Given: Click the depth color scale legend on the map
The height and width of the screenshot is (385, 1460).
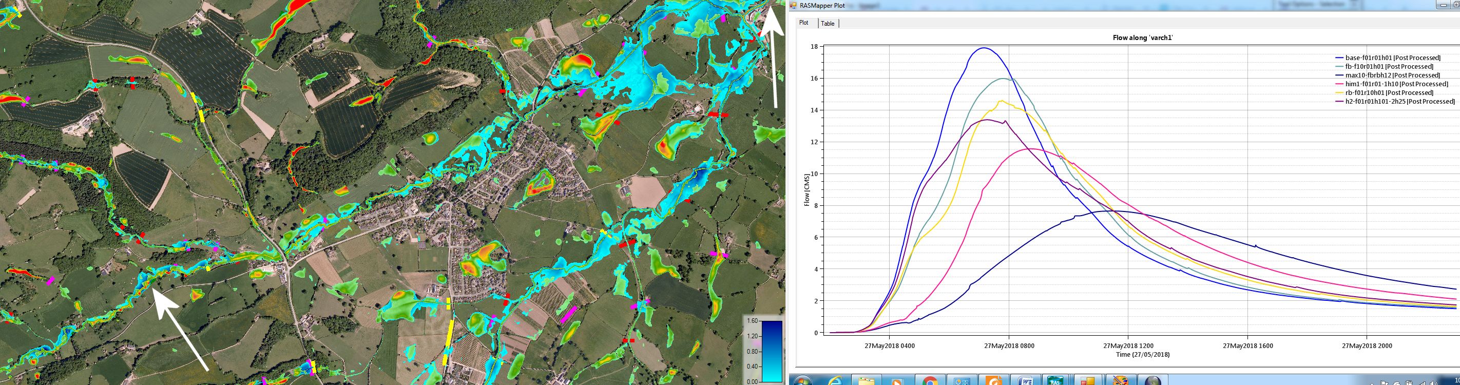Looking at the screenshot, I should [x=772, y=352].
